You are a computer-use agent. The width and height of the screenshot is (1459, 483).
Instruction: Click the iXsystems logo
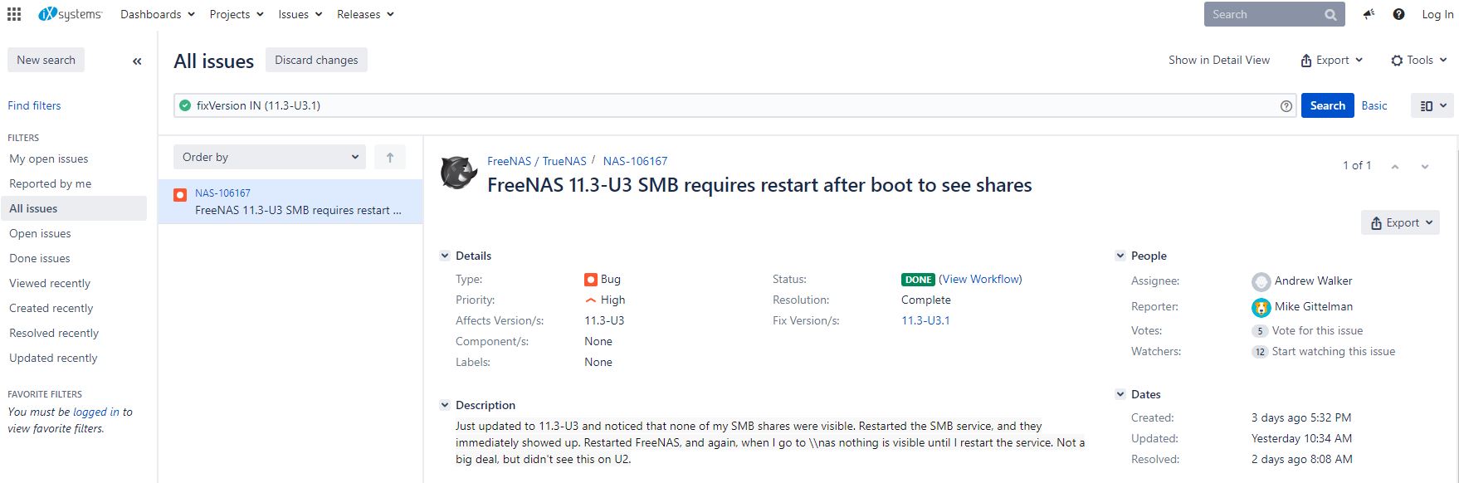(x=71, y=14)
